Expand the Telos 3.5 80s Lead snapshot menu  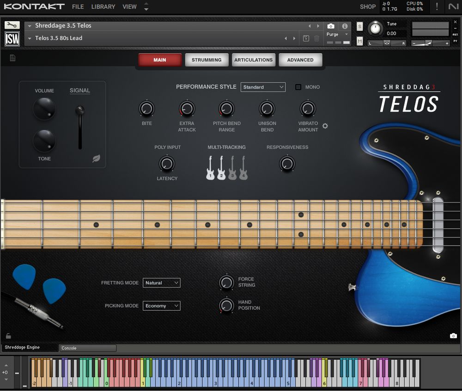[x=30, y=38]
